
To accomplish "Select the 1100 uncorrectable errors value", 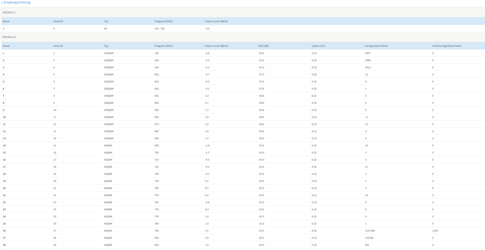I will point(435,231).
